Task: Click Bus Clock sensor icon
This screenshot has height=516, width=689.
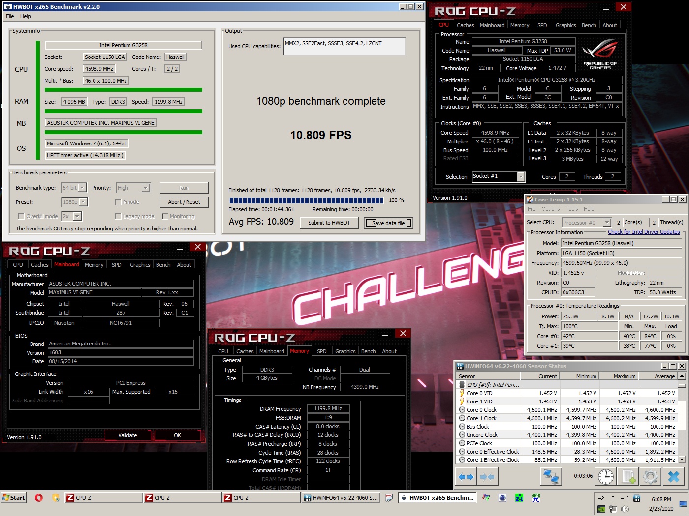Action: [x=462, y=427]
